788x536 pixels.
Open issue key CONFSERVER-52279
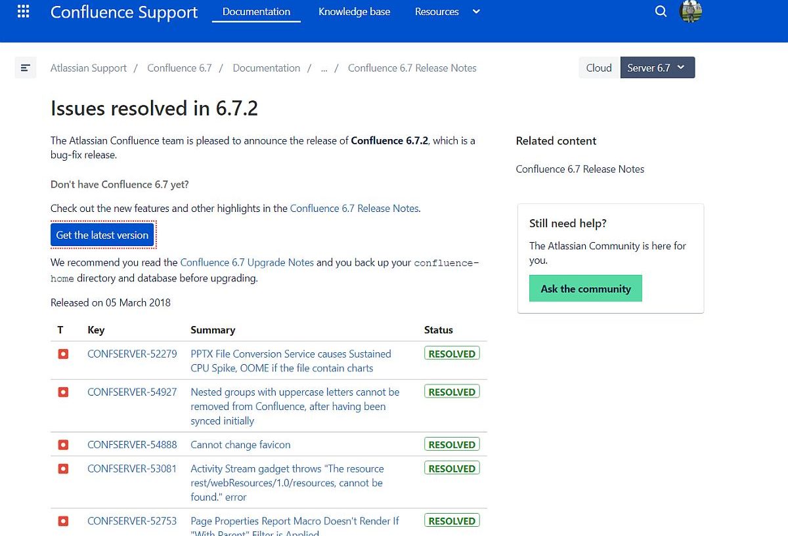132,354
